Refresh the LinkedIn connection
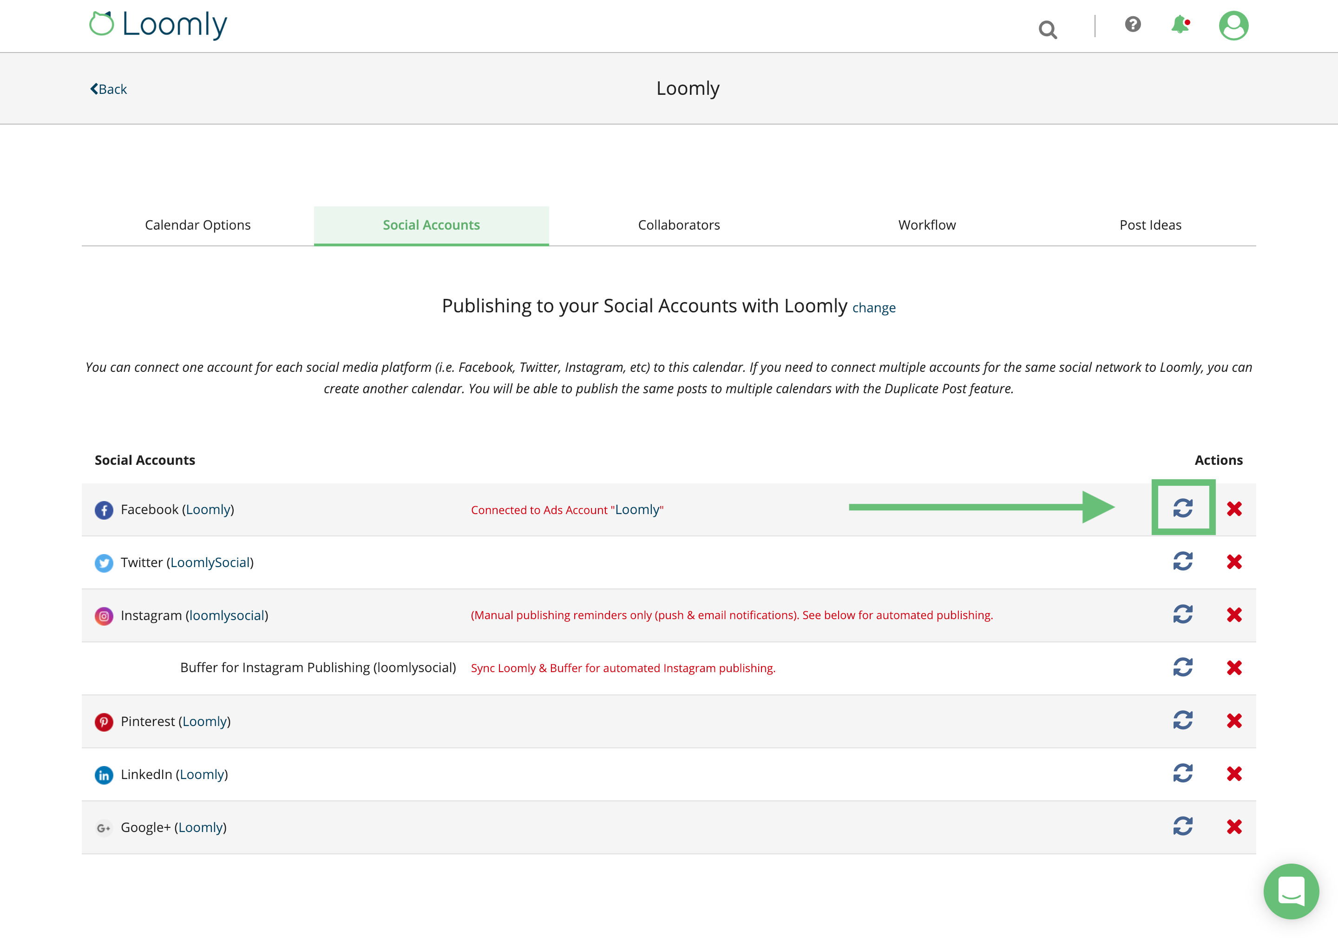The image size is (1338, 938). 1182,773
